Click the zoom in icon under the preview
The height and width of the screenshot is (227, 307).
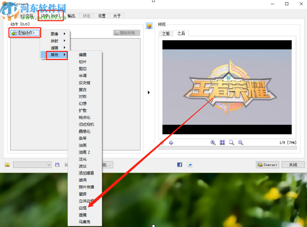[213, 142]
